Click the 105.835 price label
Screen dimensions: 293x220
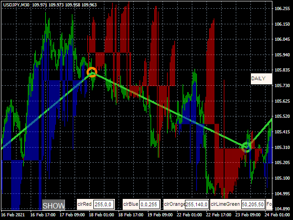[282, 70]
